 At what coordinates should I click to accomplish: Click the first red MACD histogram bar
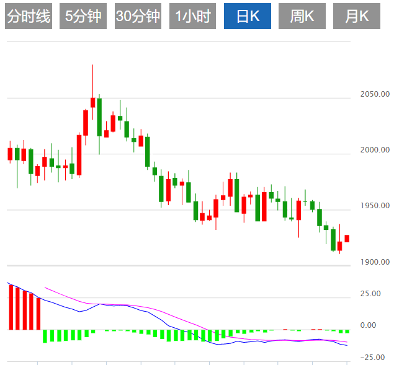pyautogui.click(x=11, y=307)
